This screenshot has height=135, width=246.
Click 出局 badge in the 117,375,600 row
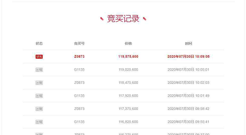point(39,109)
